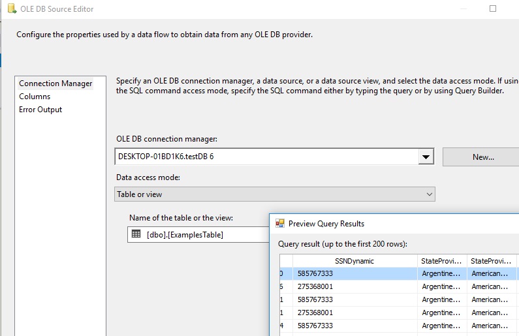Screen dimensions: 519x336
Task: Click the Preview Query Results title bar
Action: point(394,224)
